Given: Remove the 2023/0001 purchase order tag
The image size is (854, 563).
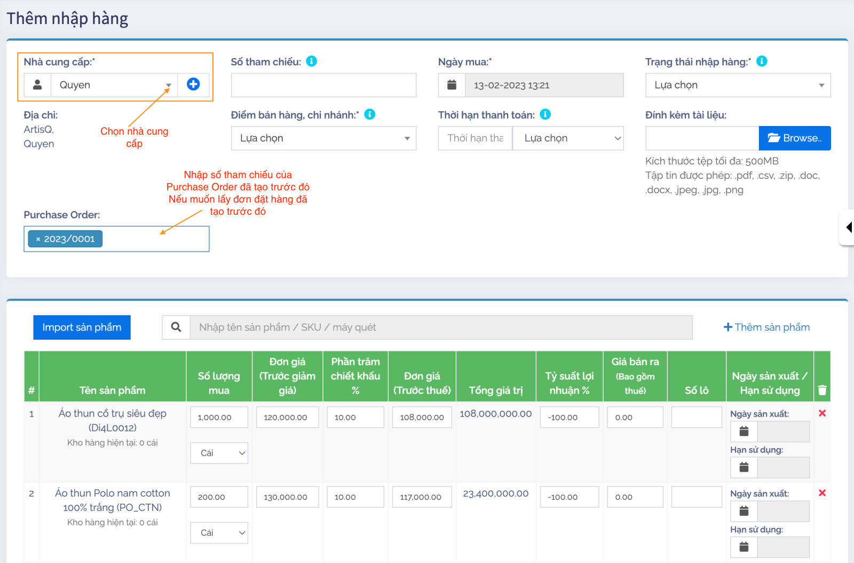Looking at the screenshot, I should tap(38, 239).
